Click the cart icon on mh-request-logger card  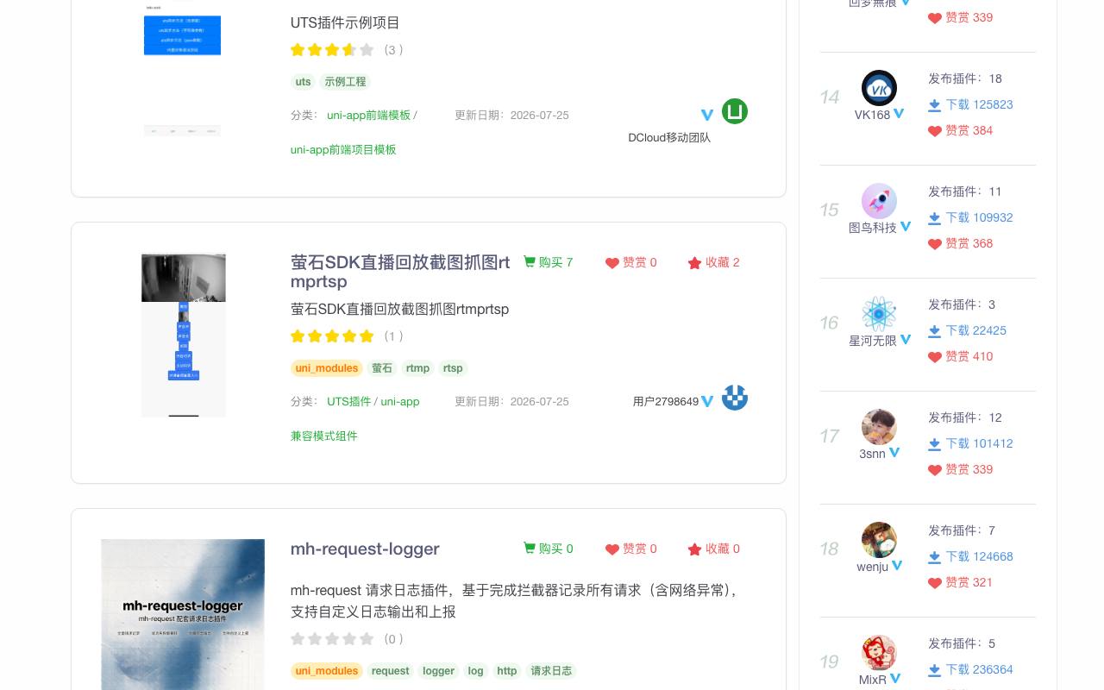coord(530,548)
